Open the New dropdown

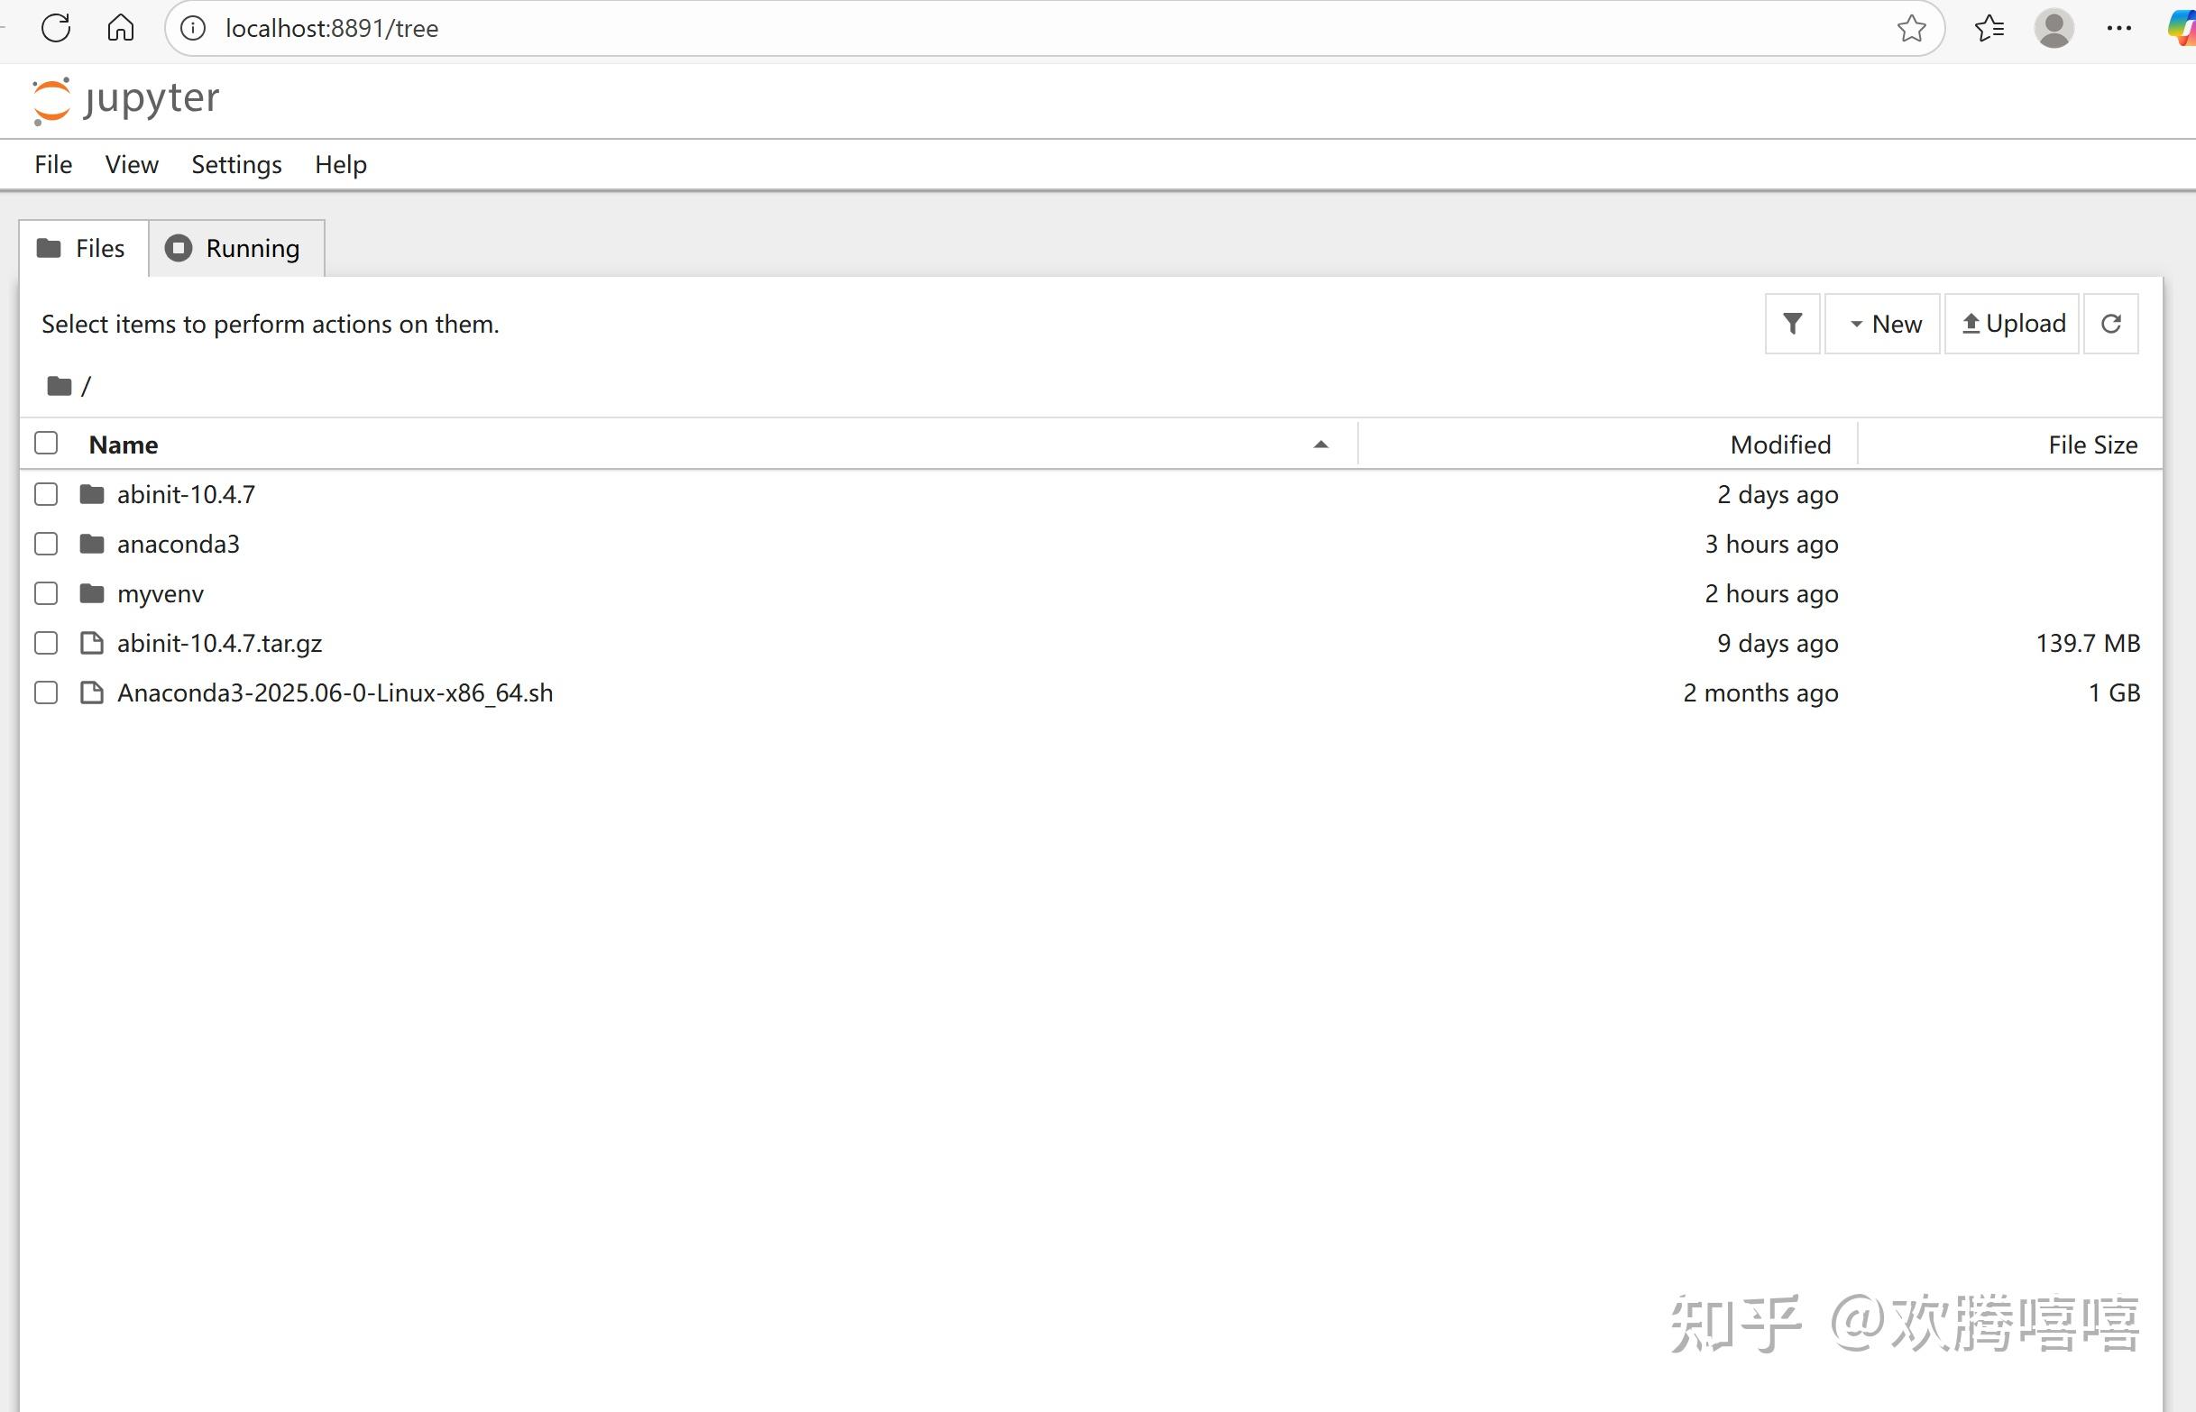pyautogui.click(x=1881, y=323)
